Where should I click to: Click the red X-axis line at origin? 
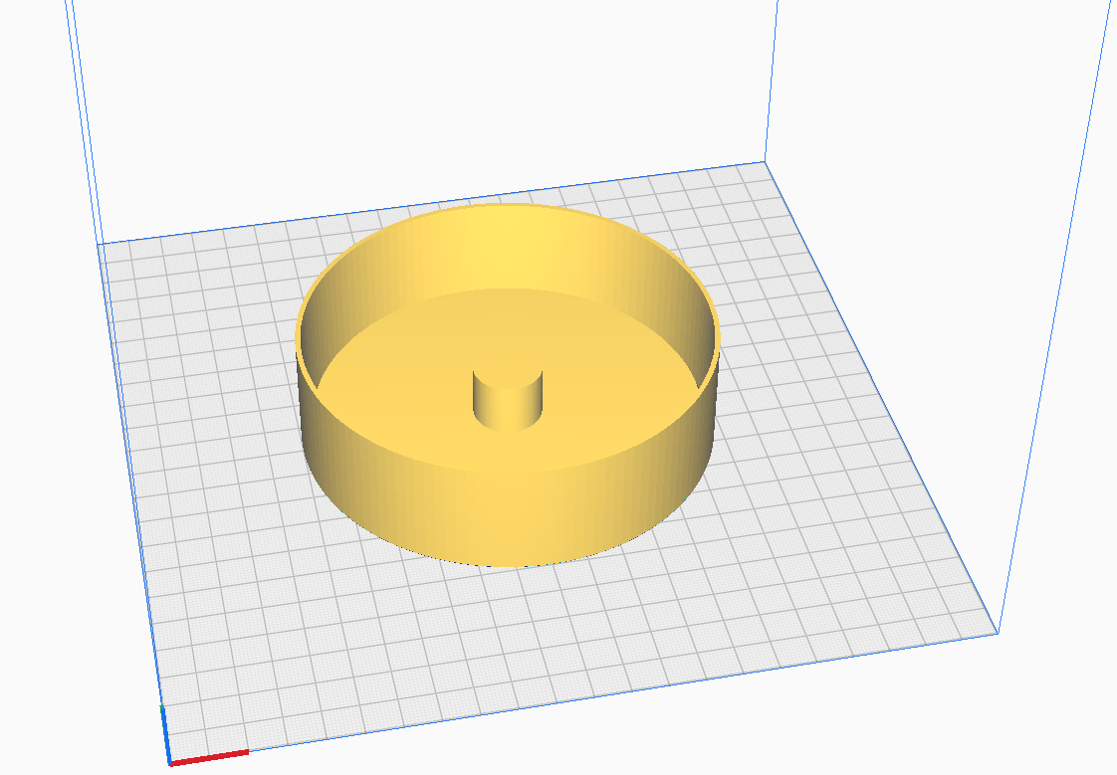(x=209, y=757)
